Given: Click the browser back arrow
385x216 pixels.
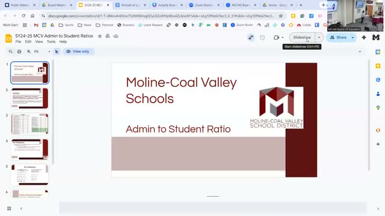Looking at the screenshot, I should pos(5,16).
